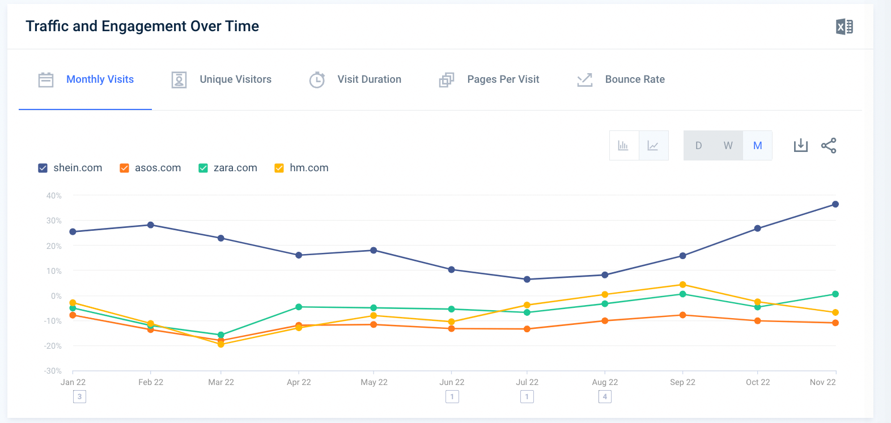Click the May 22 axis label
Image resolution: width=891 pixels, height=423 pixels.
[x=374, y=382]
